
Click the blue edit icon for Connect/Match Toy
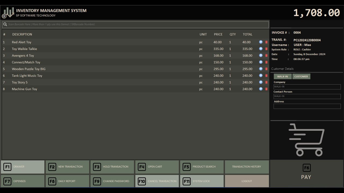click(261, 62)
